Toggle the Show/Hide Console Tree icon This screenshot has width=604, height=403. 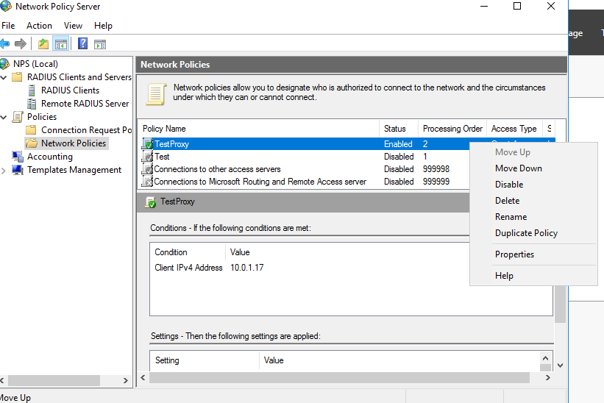[61, 44]
